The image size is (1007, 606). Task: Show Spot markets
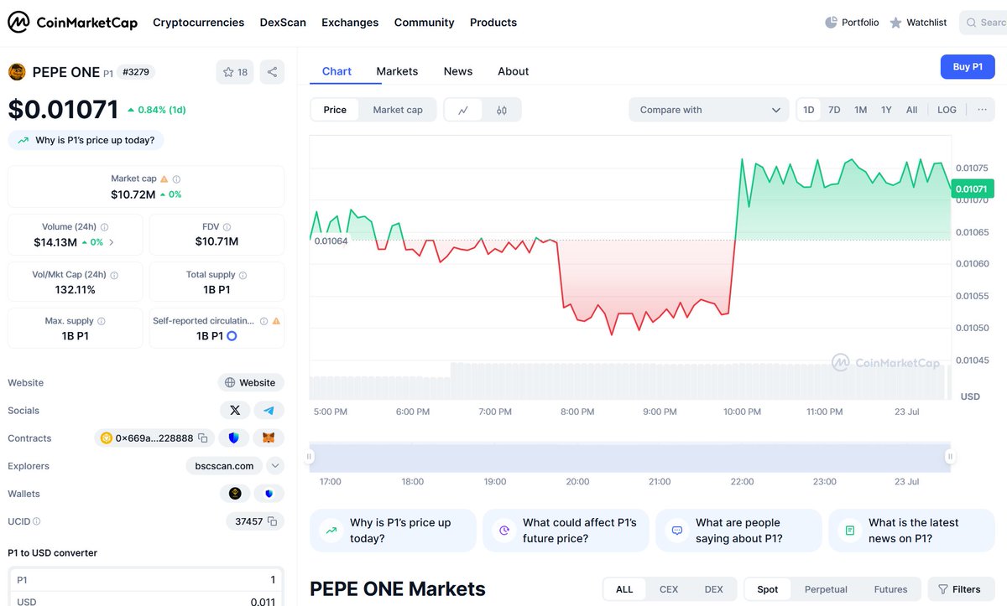(768, 589)
